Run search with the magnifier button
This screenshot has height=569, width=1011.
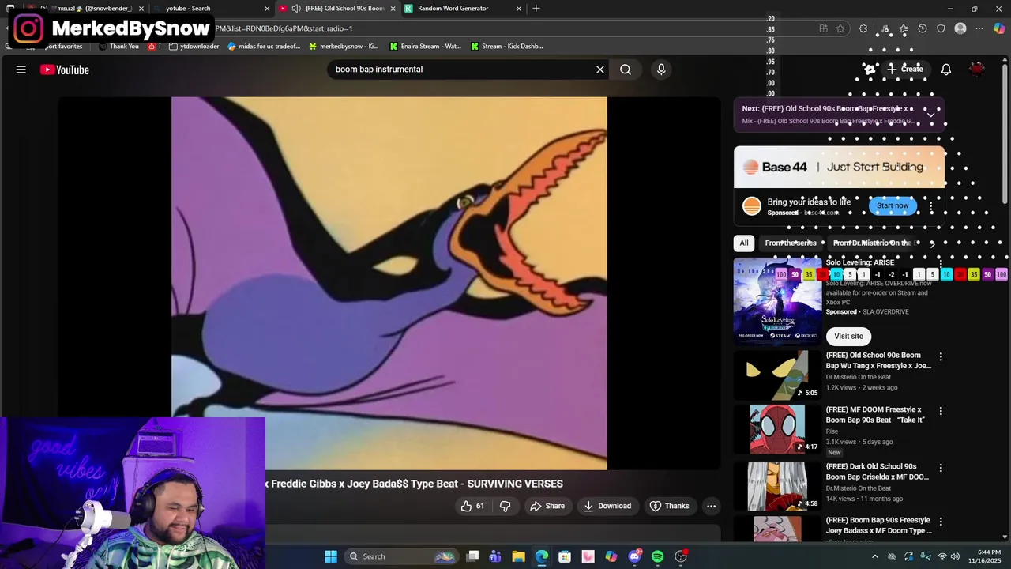click(626, 70)
